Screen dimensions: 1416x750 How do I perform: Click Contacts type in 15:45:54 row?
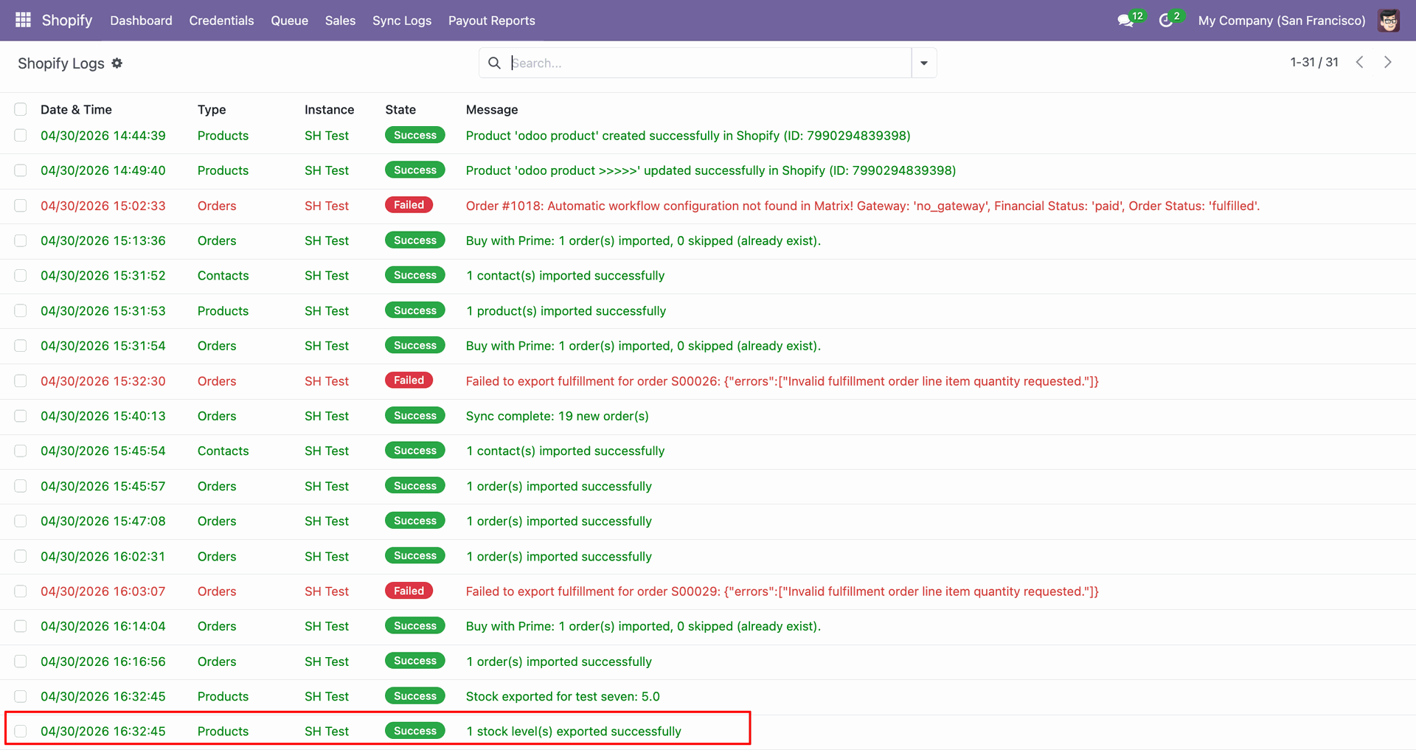click(223, 451)
